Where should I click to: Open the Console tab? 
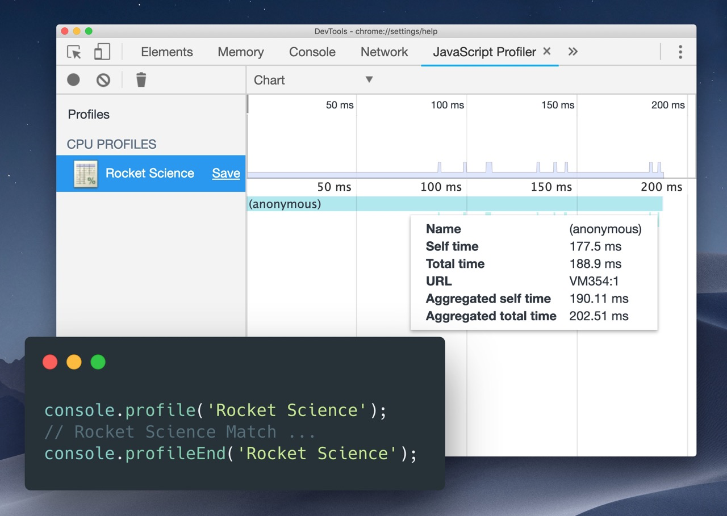[x=312, y=52]
